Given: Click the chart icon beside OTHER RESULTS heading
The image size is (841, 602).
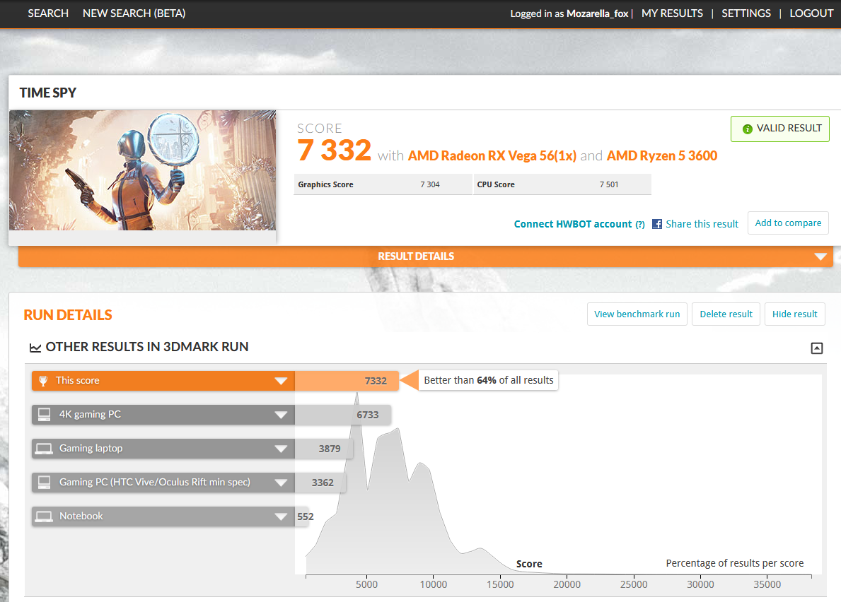Looking at the screenshot, I should [x=35, y=348].
